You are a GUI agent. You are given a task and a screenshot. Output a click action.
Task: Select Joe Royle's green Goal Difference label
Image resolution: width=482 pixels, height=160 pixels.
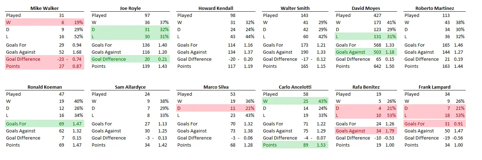tap(109, 59)
